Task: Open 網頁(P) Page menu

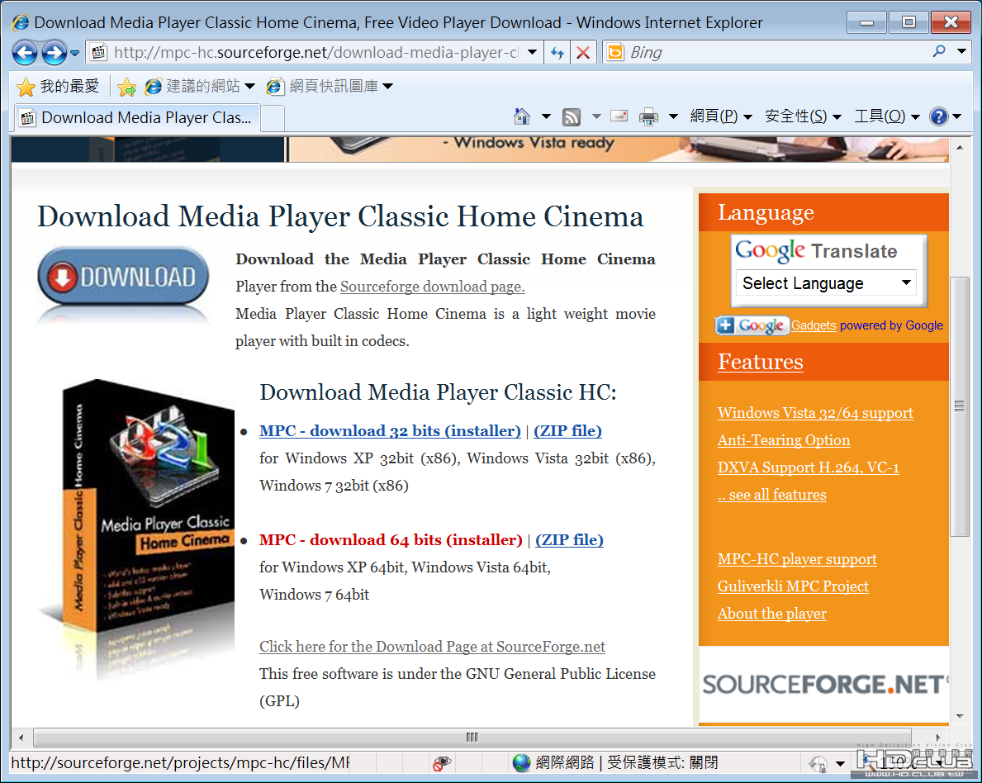Action: pos(721,116)
